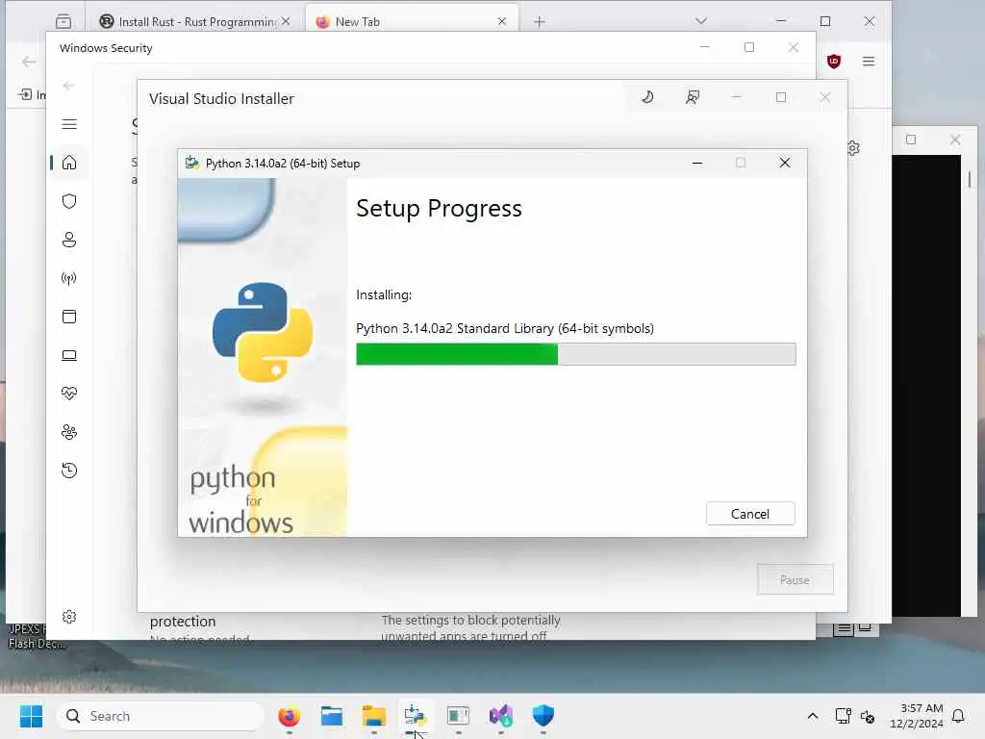Cancel the Python setup installation
The height and width of the screenshot is (739, 985).
[x=750, y=514]
